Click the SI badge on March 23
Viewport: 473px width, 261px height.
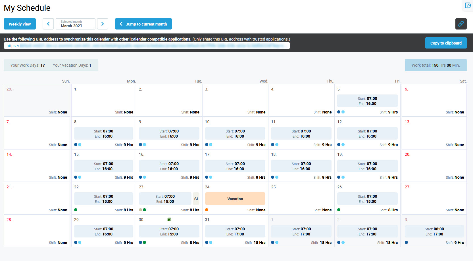click(196, 199)
